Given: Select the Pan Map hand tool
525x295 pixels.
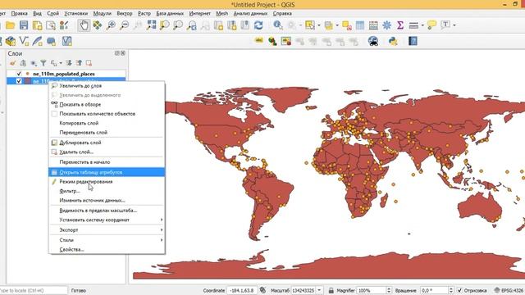Looking at the screenshot, I should pos(84,25).
